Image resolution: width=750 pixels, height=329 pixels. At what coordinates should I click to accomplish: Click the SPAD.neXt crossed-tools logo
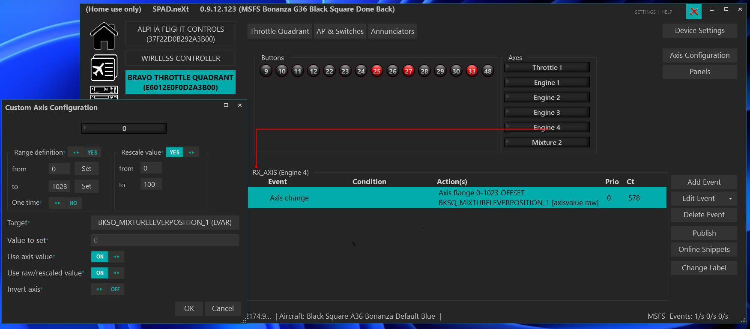(694, 12)
